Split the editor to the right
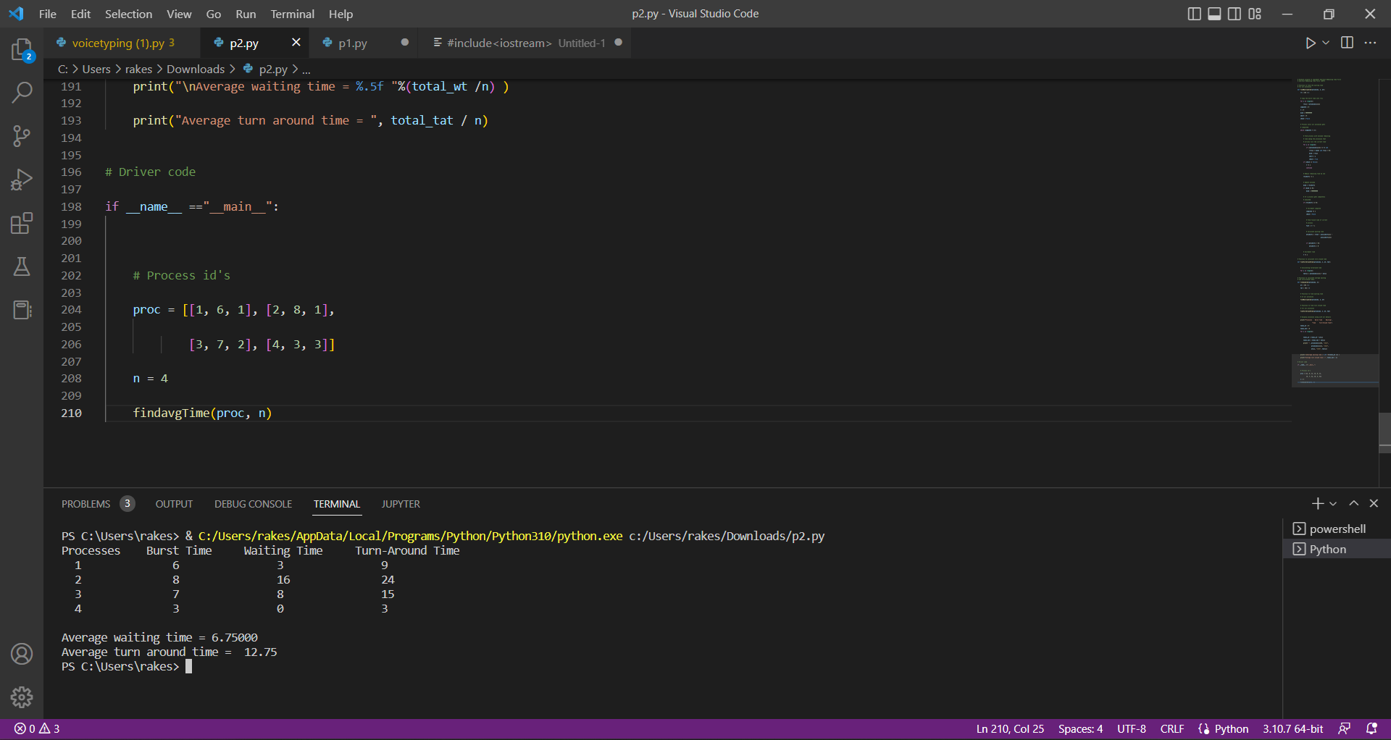The width and height of the screenshot is (1391, 740). (1347, 43)
